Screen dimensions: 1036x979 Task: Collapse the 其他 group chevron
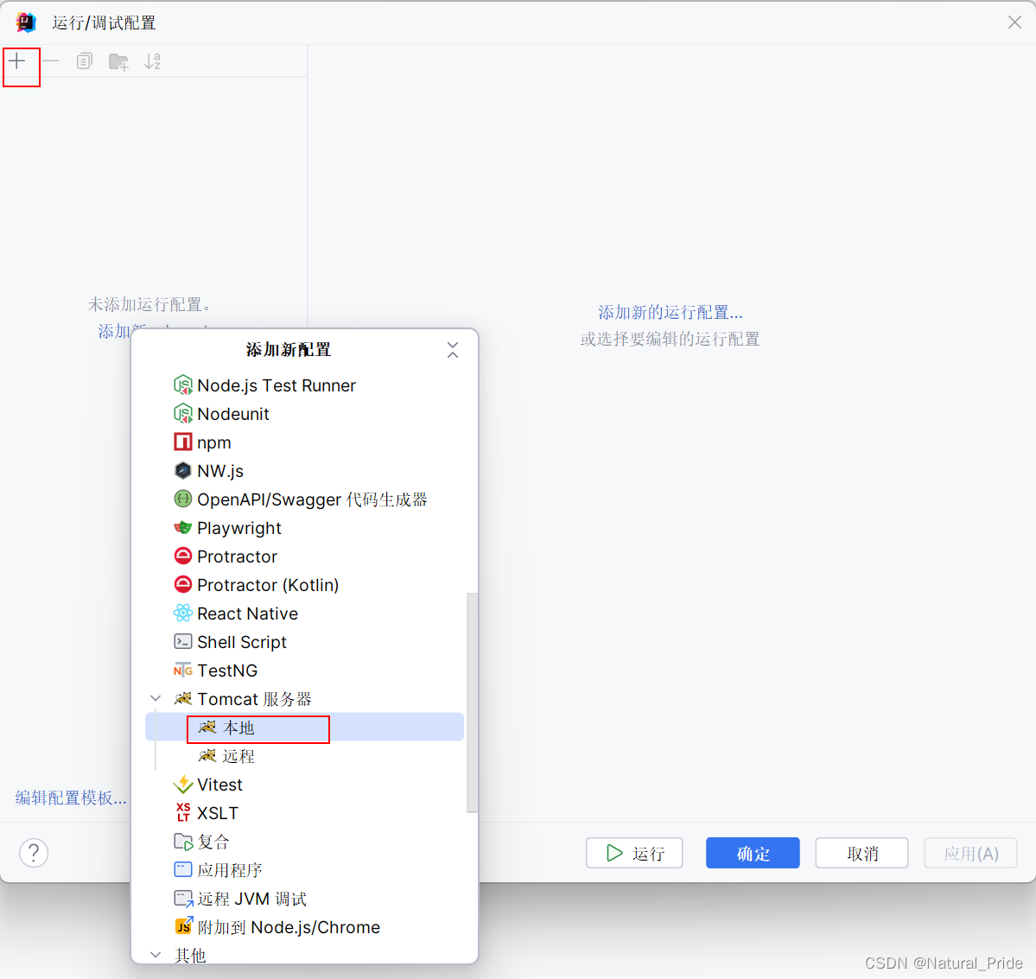point(156,955)
